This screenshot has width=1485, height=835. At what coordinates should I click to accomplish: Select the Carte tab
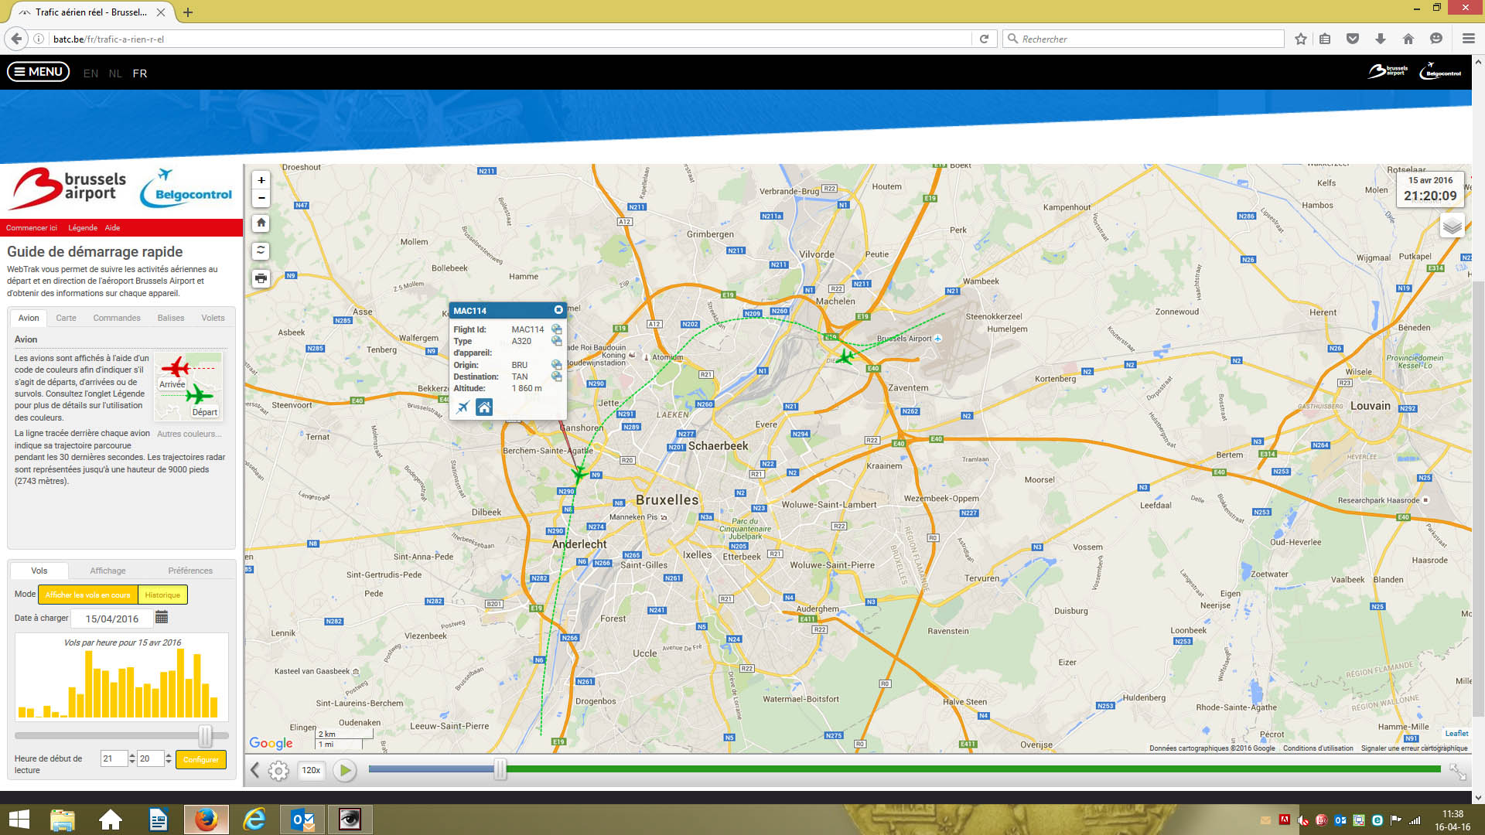pyautogui.click(x=66, y=318)
